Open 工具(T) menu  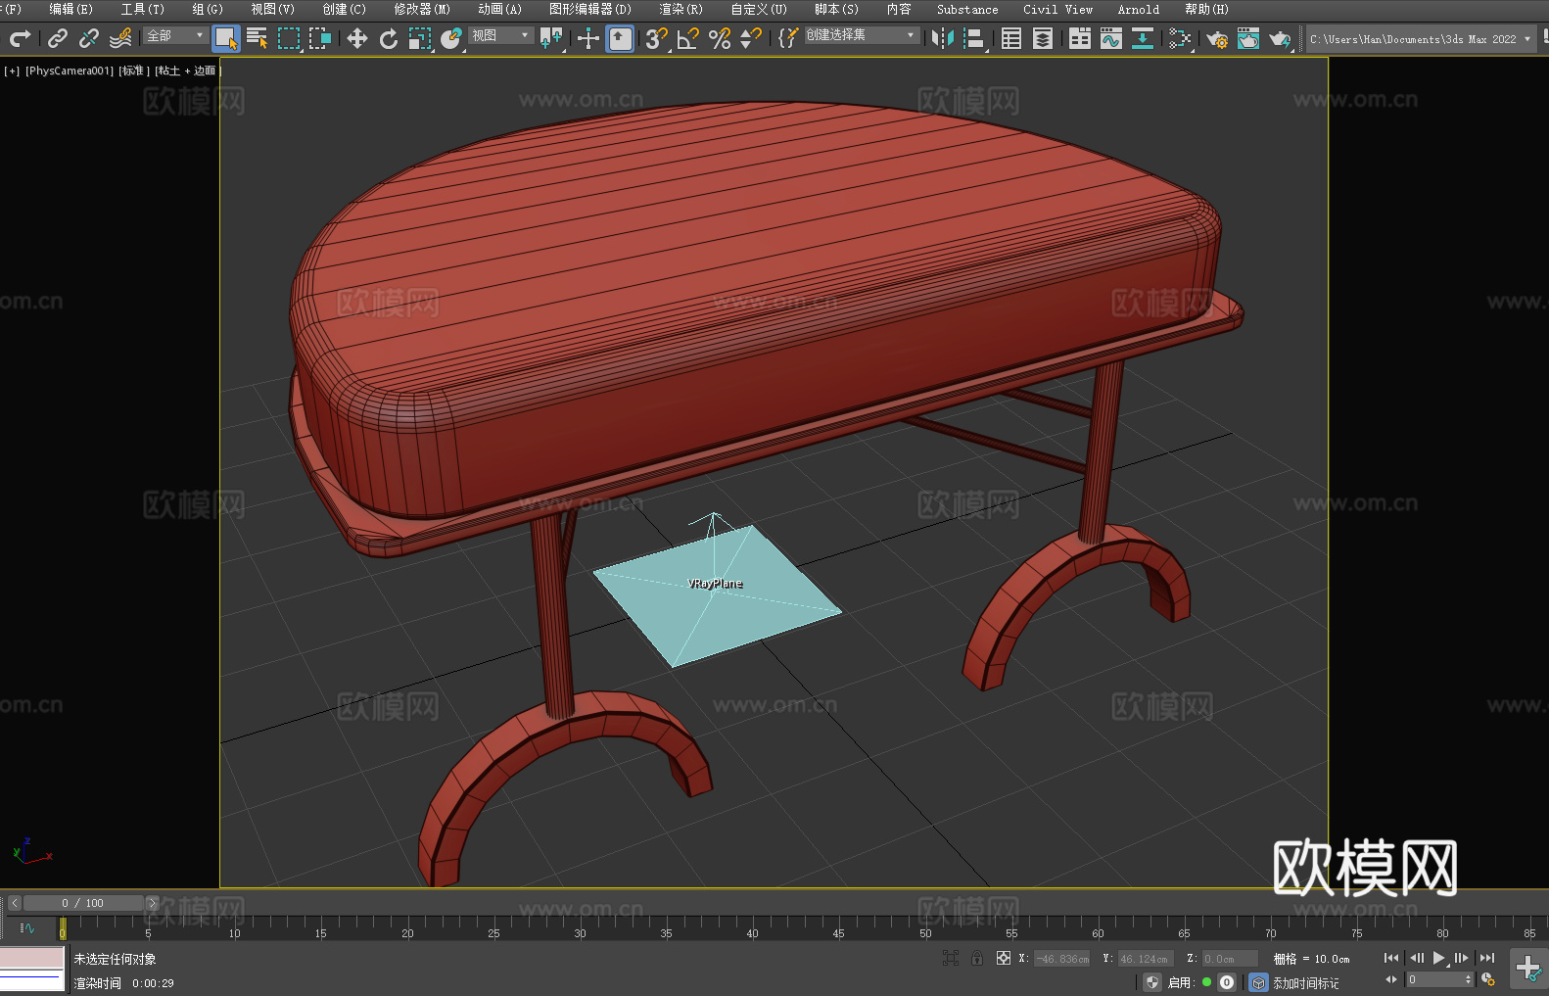click(142, 9)
